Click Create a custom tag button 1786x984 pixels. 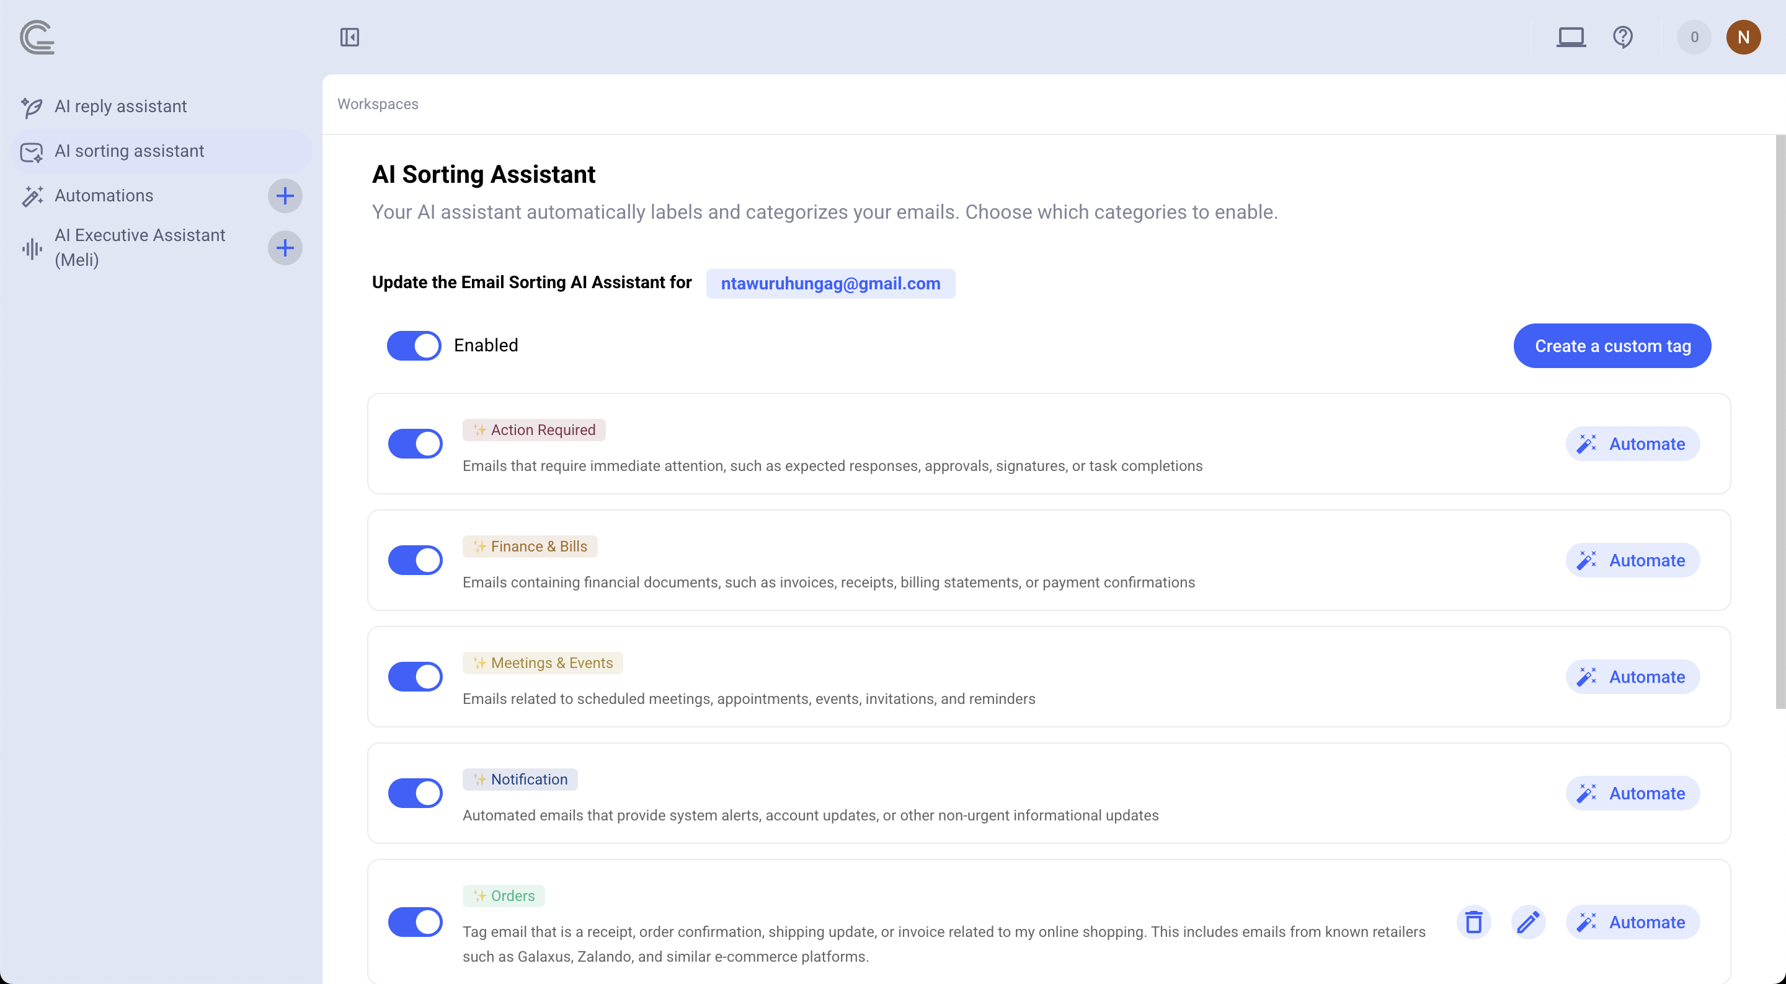click(x=1612, y=346)
